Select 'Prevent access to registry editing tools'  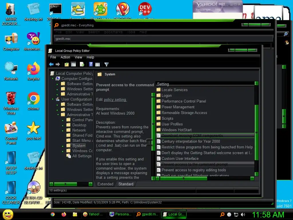point(194,170)
